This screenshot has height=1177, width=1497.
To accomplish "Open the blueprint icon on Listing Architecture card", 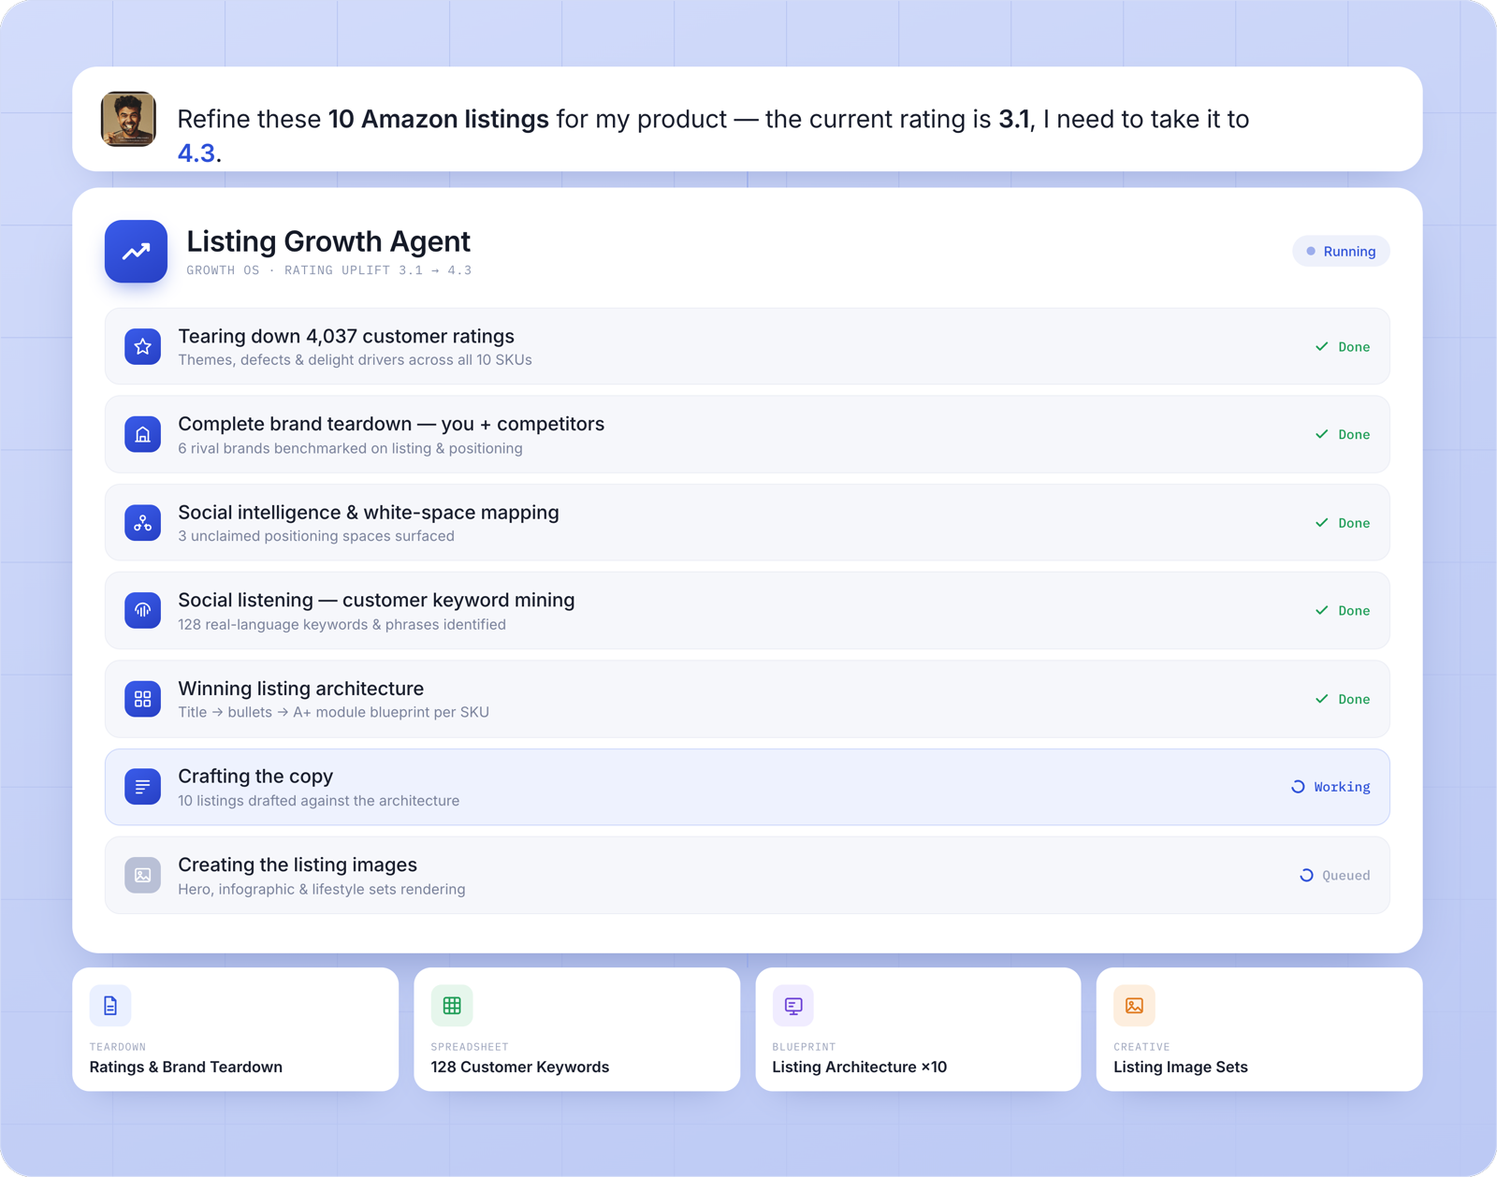I will tap(793, 1006).
